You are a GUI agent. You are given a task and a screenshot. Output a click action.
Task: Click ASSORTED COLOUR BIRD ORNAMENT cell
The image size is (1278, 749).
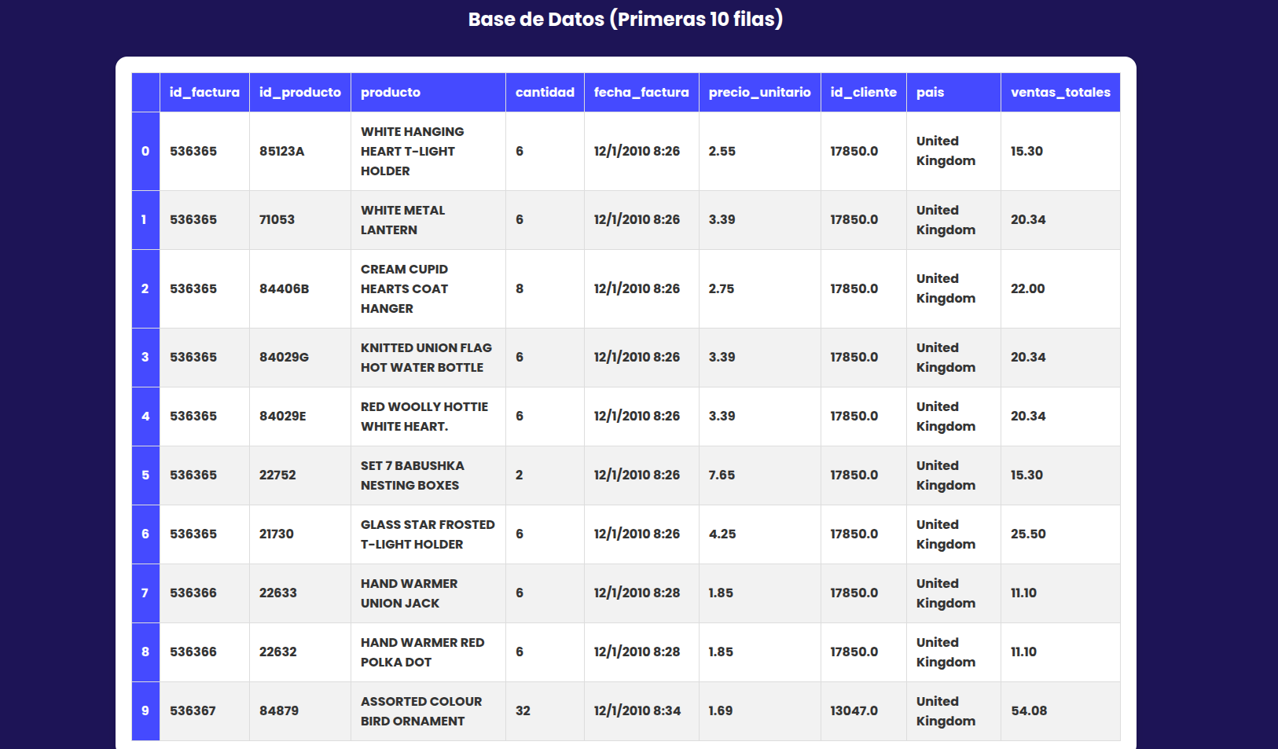point(428,711)
